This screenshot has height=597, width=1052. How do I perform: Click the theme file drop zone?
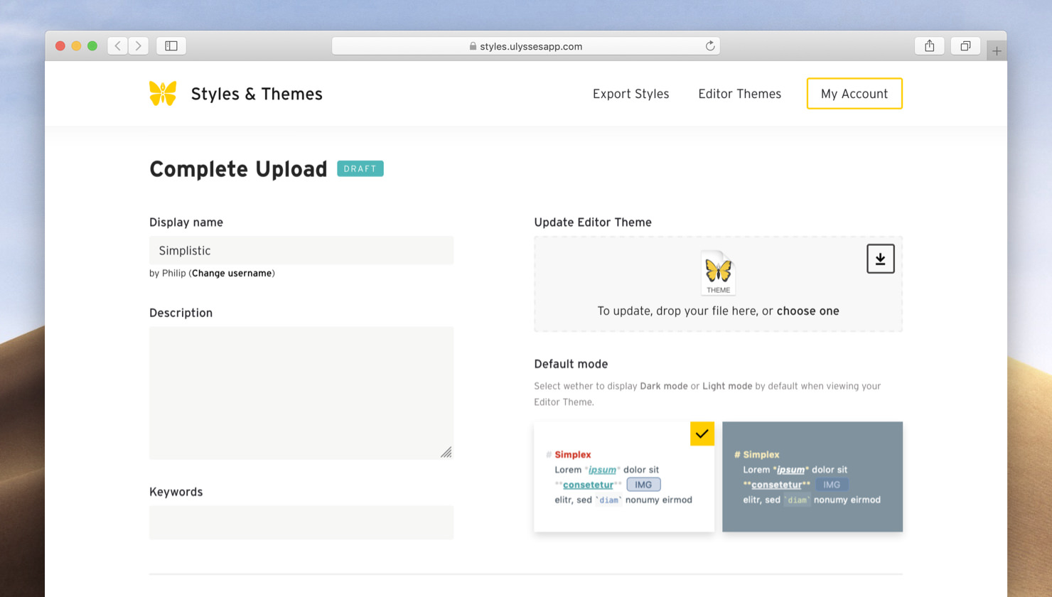(x=718, y=284)
